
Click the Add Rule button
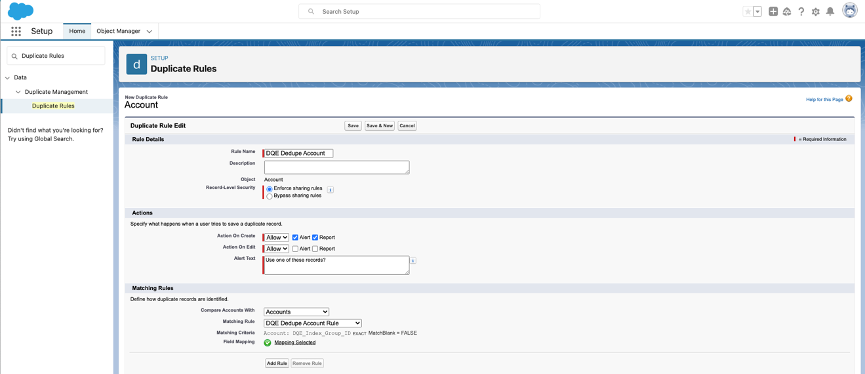[x=277, y=363]
